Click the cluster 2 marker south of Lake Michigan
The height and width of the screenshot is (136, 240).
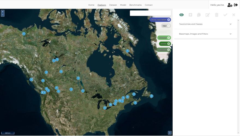[105, 108]
